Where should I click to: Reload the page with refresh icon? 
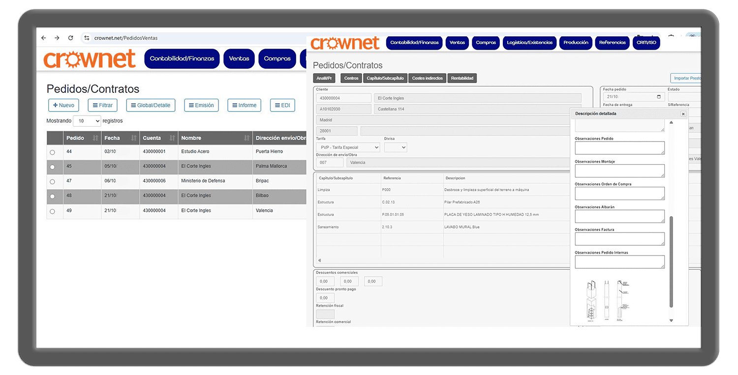71,38
